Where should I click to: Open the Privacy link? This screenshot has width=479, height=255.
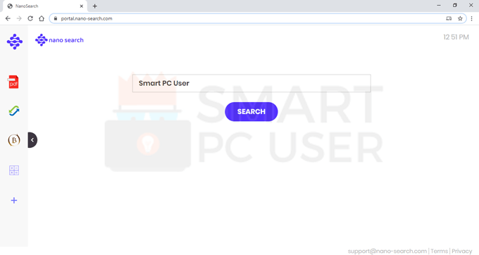[x=462, y=251]
